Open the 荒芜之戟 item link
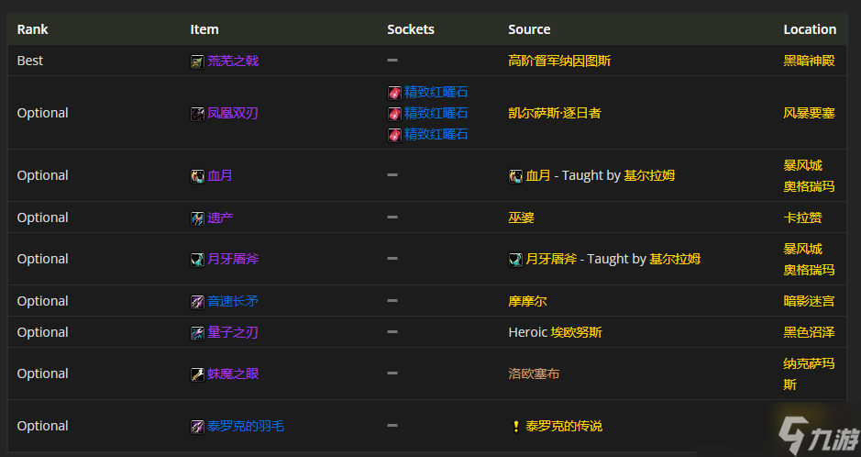This screenshot has height=457, width=861. coord(233,61)
